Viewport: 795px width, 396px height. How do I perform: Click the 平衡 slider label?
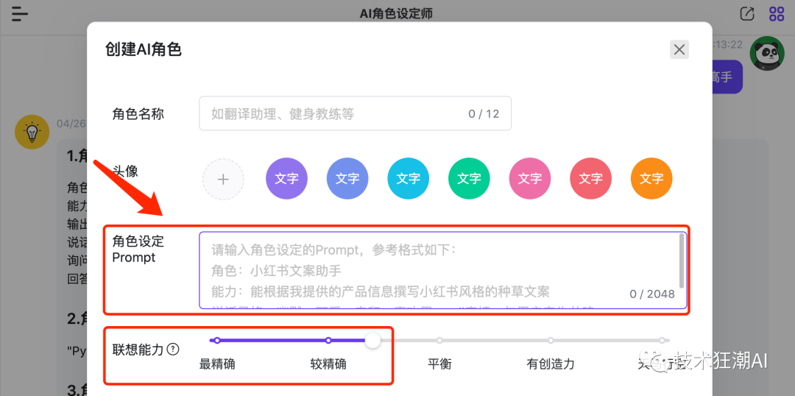click(439, 364)
